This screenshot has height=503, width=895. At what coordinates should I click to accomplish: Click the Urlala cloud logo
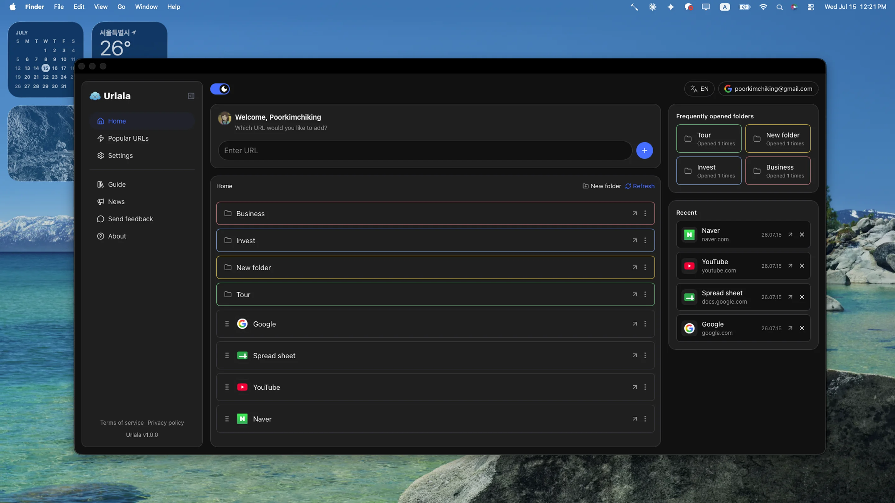pos(95,96)
